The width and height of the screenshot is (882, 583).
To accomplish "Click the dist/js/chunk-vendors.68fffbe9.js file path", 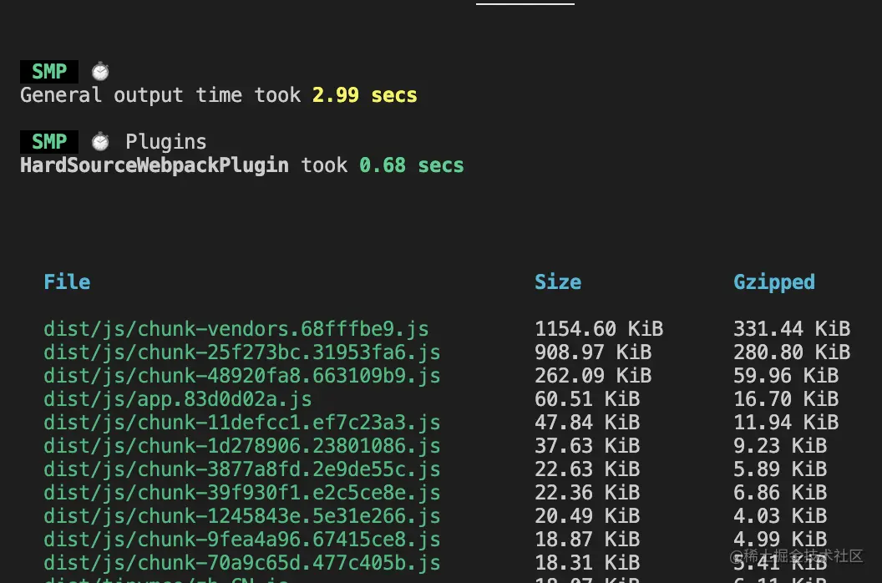I will click(x=236, y=329).
